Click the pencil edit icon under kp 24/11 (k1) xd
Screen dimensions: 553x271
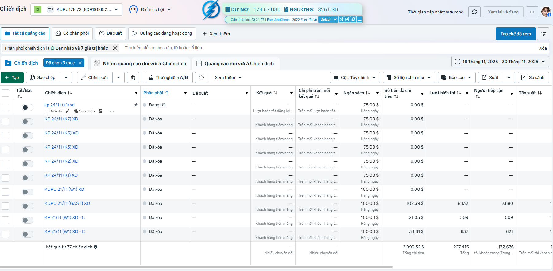pos(68,111)
